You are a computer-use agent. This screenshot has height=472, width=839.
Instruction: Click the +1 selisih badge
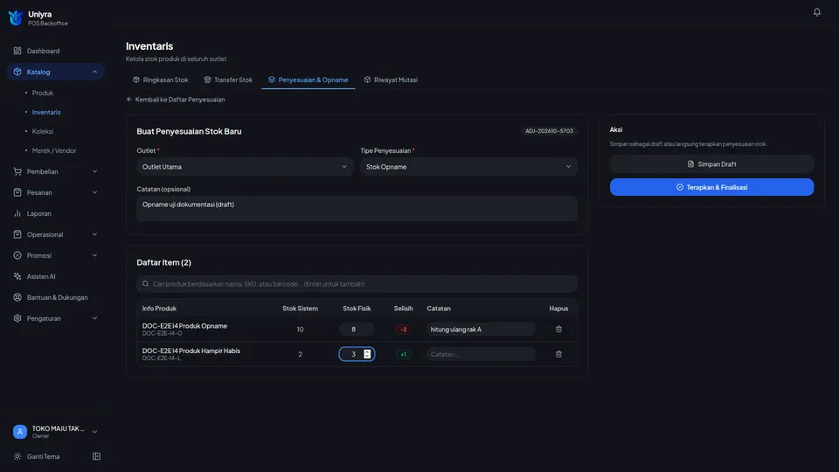pos(404,354)
